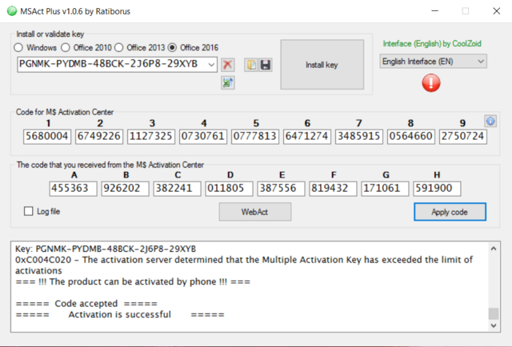Click the 'Code accepted' log line
Screen dimensions: 512x347
coord(86,304)
